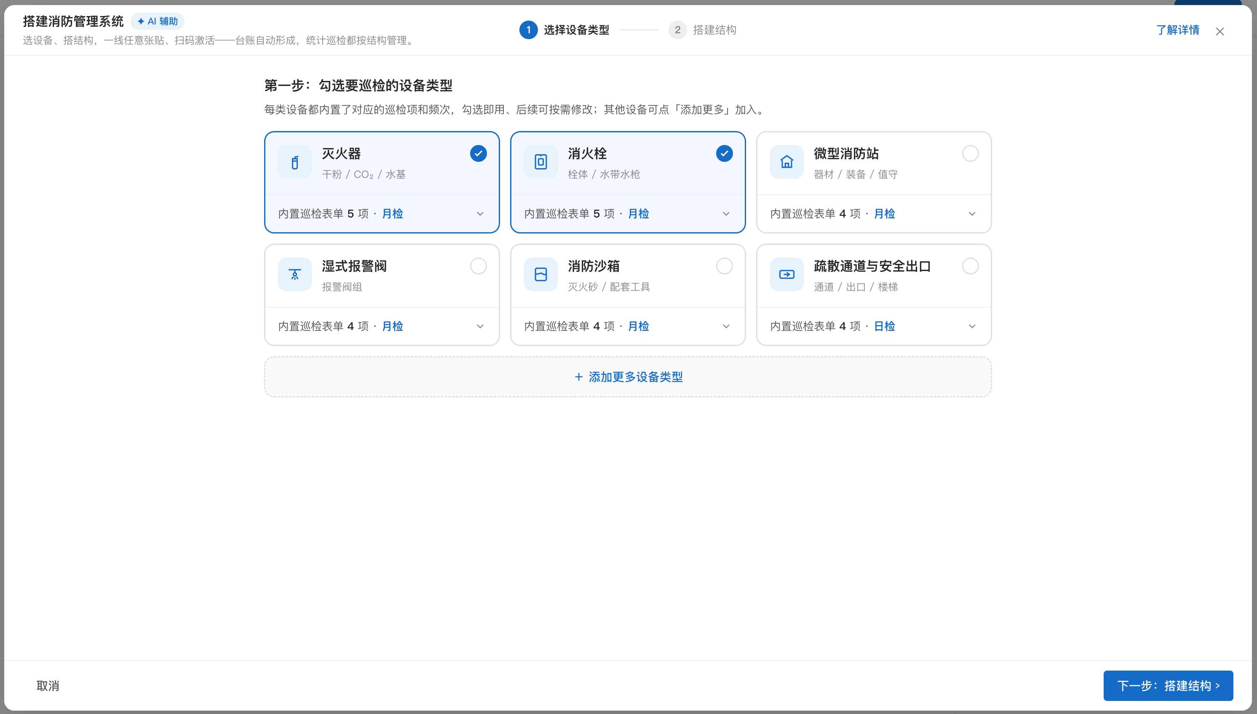Click 添加更多设备类型 button
This screenshot has width=1257, height=714.
point(628,377)
